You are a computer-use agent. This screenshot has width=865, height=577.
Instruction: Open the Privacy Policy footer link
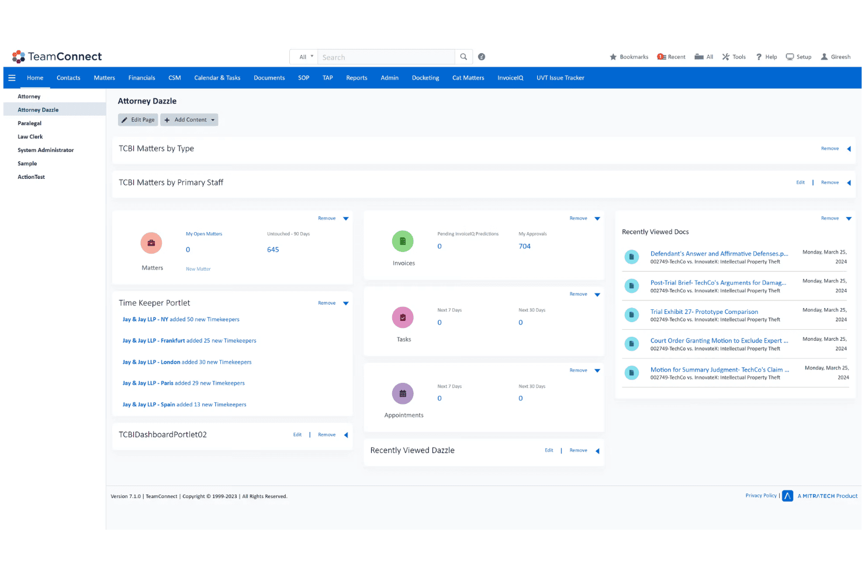[761, 496]
